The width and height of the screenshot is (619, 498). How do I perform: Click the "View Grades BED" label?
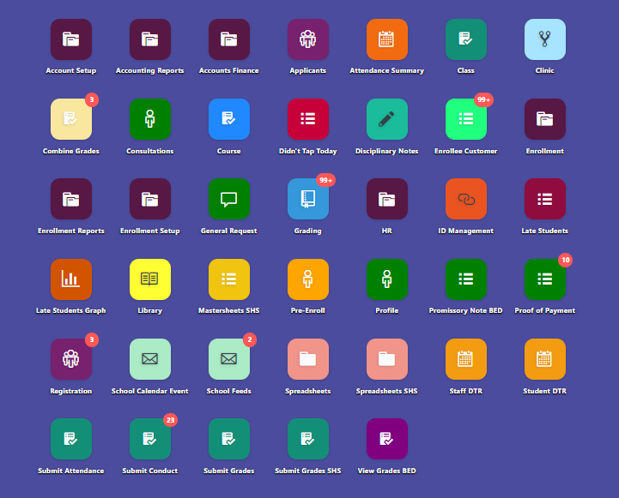pyautogui.click(x=387, y=471)
